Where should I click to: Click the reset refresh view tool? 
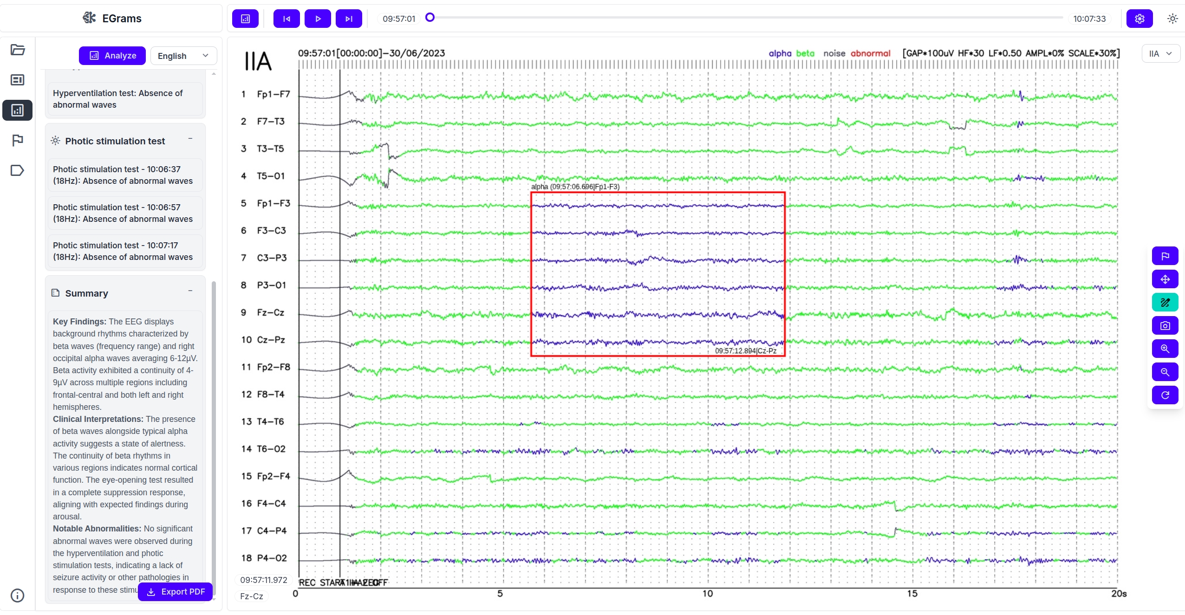tap(1165, 395)
